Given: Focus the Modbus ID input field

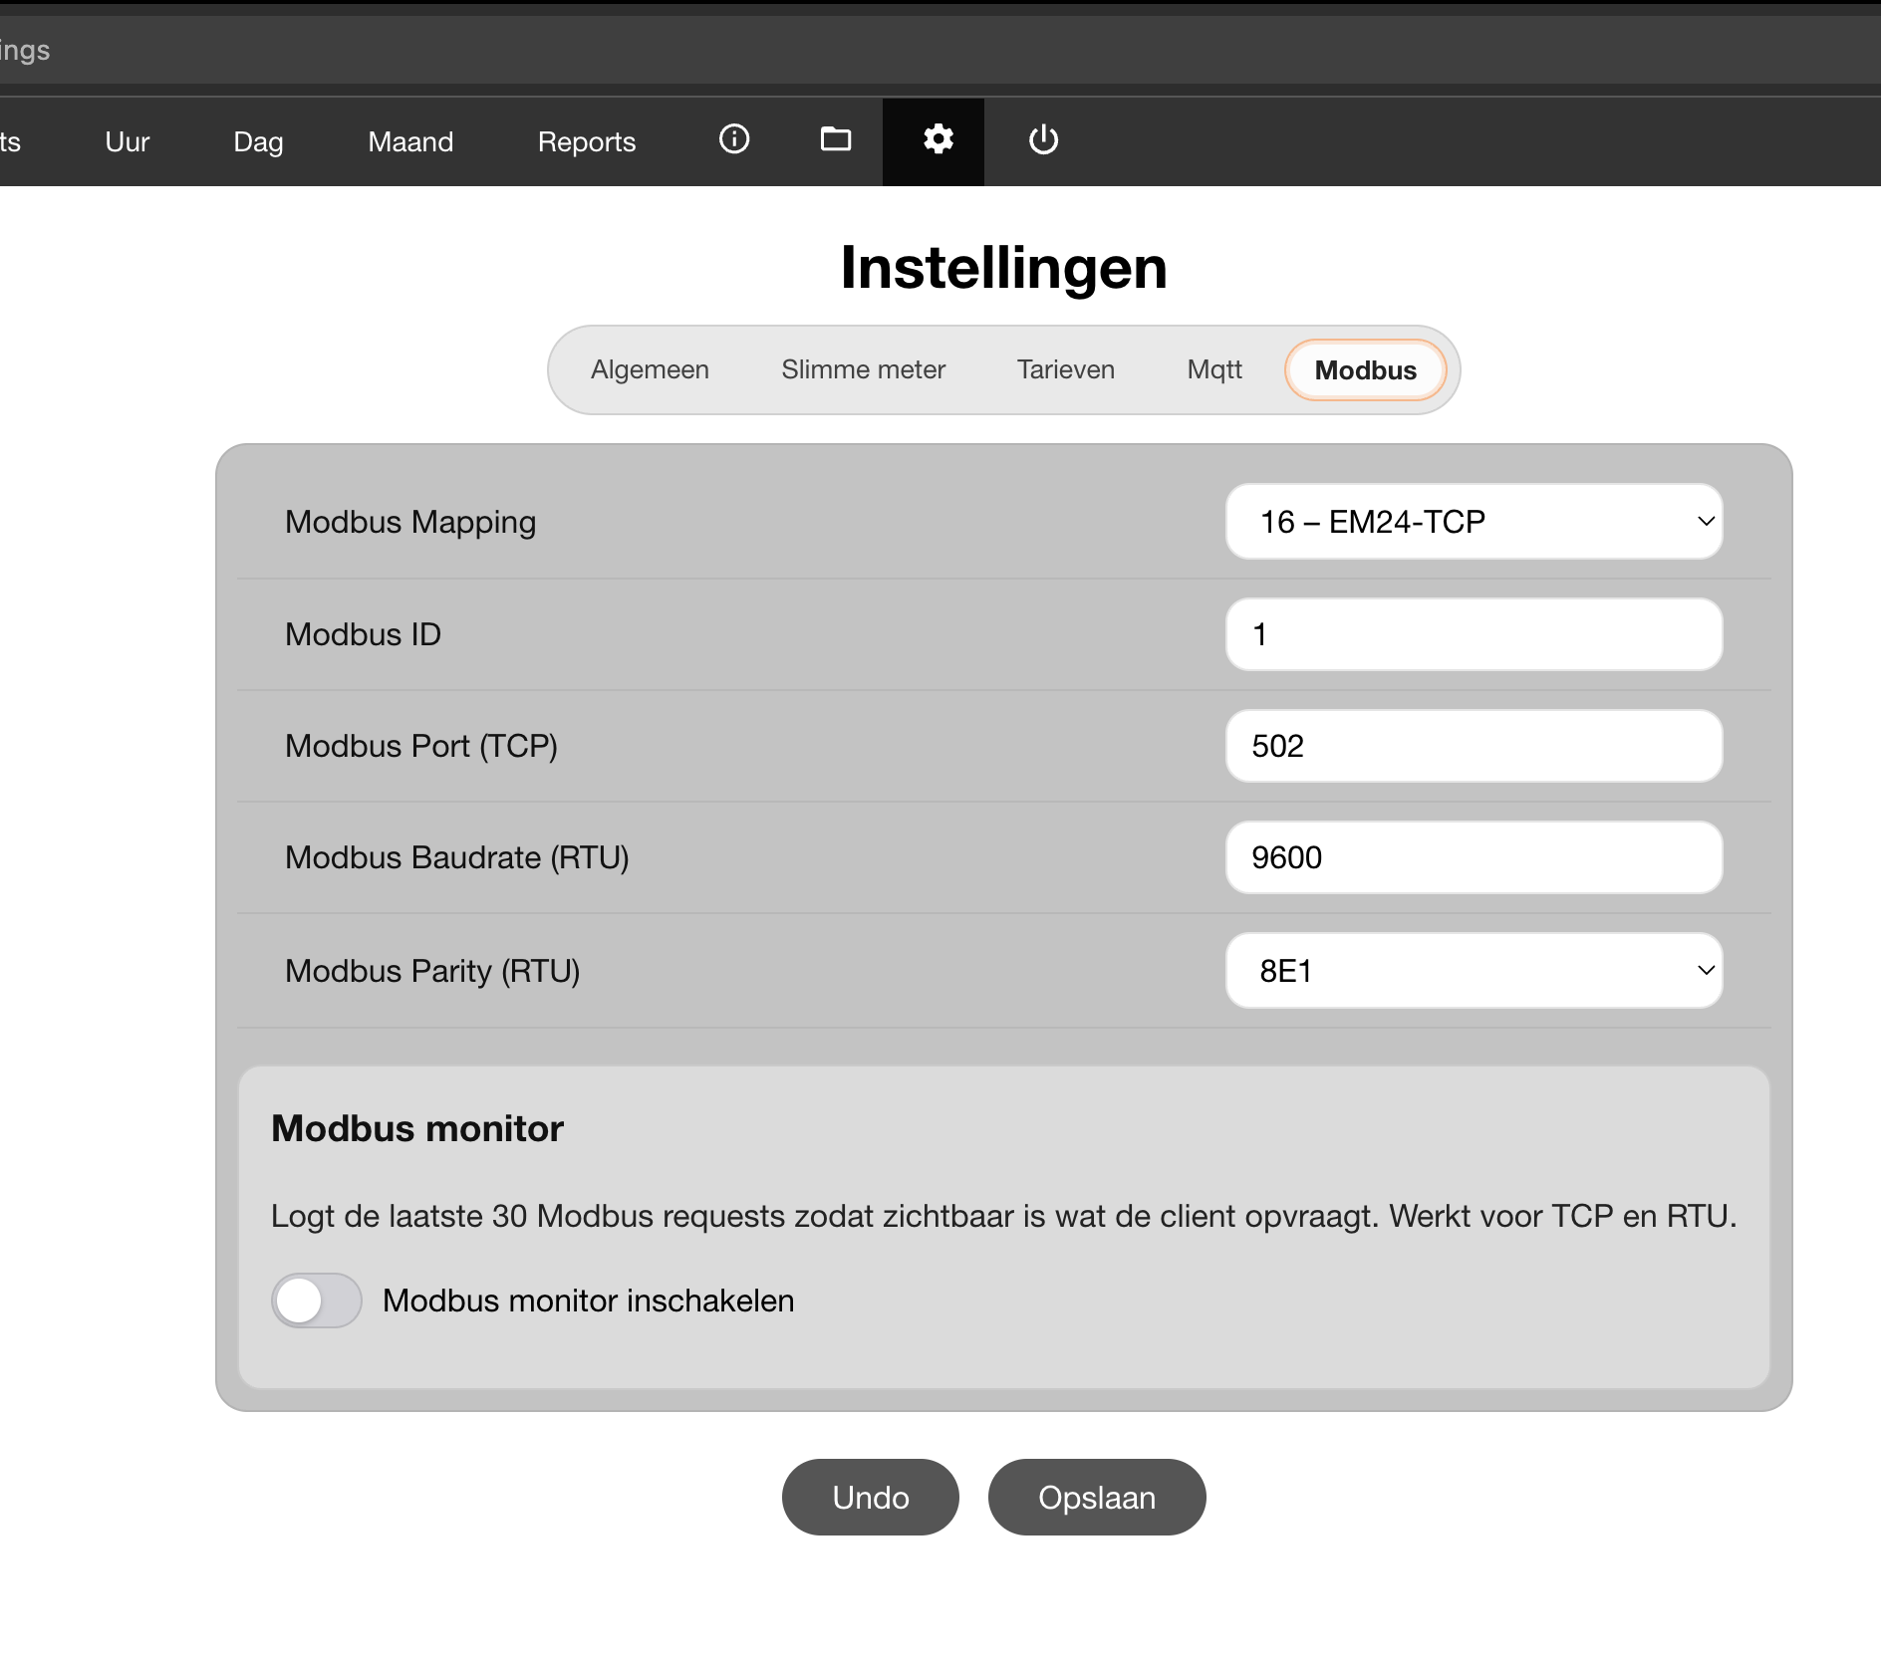Looking at the screenshot, I should [x=1474, y=634].
